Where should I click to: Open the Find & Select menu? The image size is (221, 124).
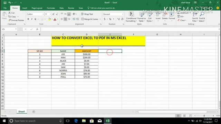202,17
